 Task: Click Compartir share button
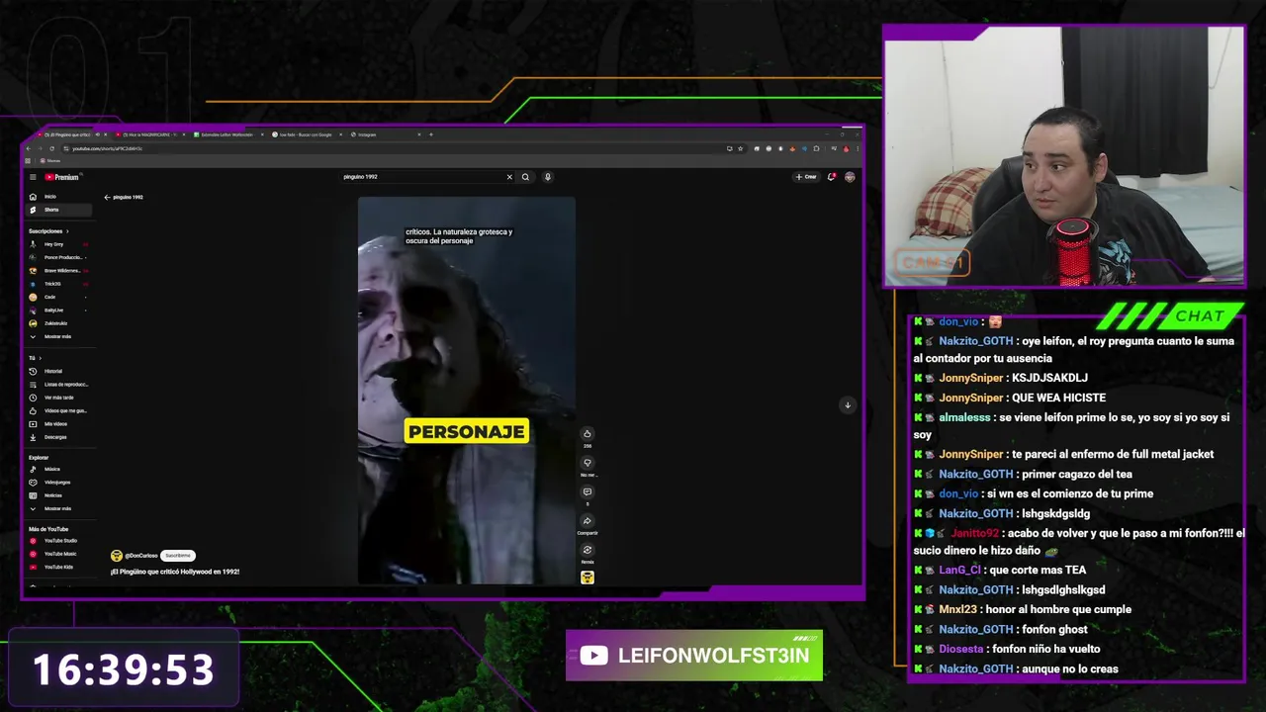pyautogui.click(x=588, y=521)
